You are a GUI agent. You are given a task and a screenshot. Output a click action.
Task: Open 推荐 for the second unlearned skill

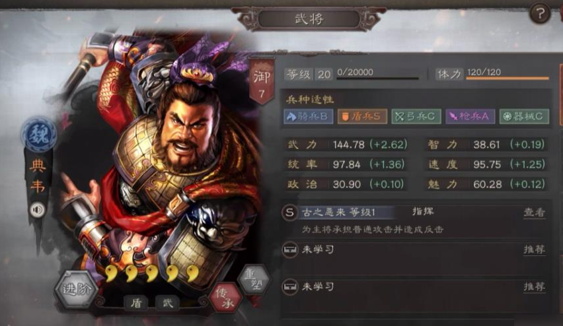click(x=535, y=286)
